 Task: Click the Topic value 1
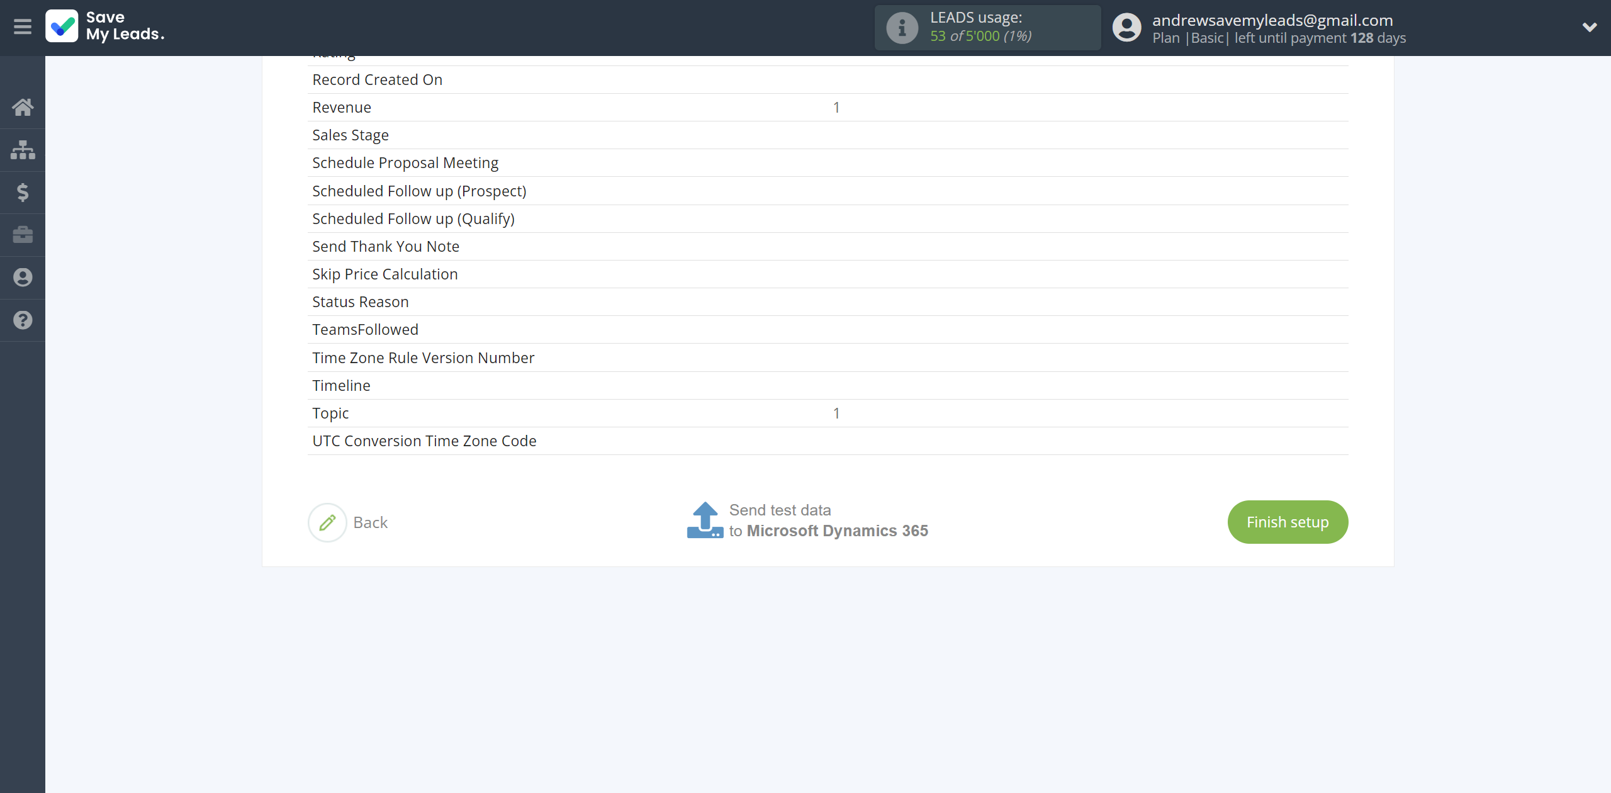coord(836,413)
